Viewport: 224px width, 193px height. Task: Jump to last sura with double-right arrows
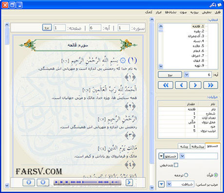click(210, 85)
